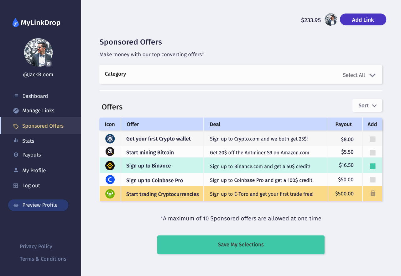Click the Amazon offer icon
The image size is (401, 276).
110,152
